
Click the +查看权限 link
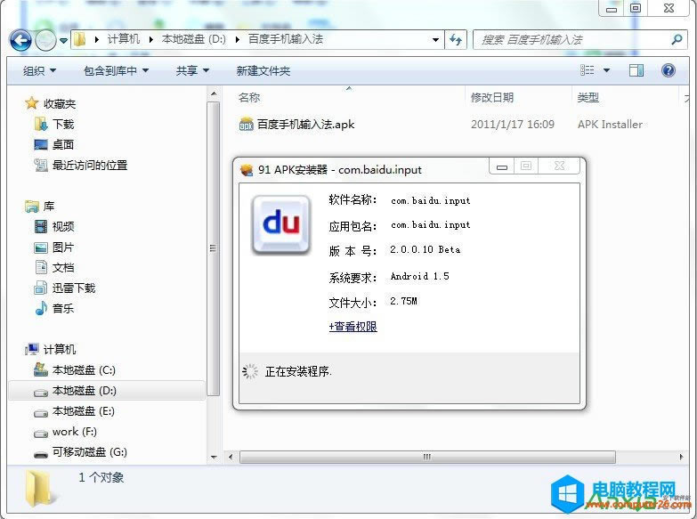pyautogui.click(x=353, y=327)
